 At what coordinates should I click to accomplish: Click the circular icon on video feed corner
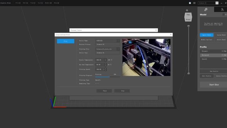point(126,42)
